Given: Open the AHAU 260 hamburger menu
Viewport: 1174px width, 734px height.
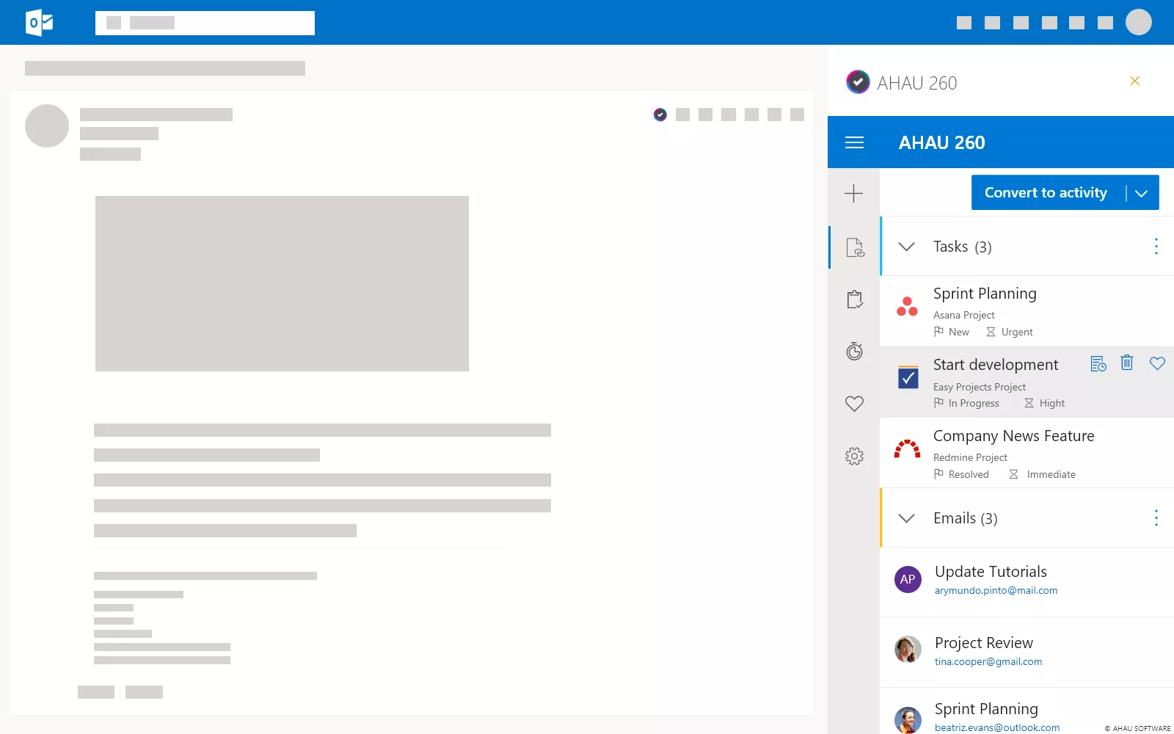Looking at the screenshot, I should tap(854, 142).
